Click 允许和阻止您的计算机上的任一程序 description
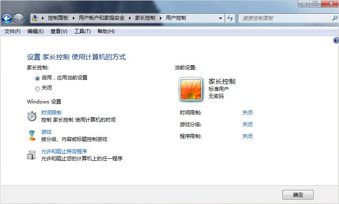This screenshot has width=339, height=204. [x=82, y=159]
